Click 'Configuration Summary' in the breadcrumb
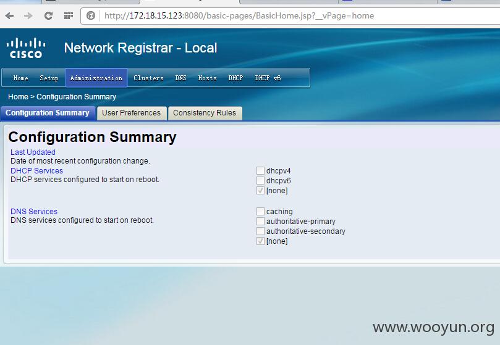This screenshot has width=500, height=345. pyautogui.click(x=76, y=97)
